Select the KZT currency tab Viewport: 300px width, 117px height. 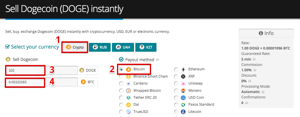pyautogui.click(x=146, y=47)
